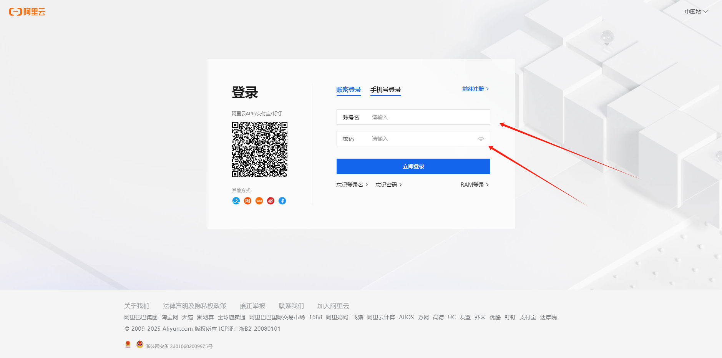Click the Aliyun logo at top left

click(x=27, y=12)
